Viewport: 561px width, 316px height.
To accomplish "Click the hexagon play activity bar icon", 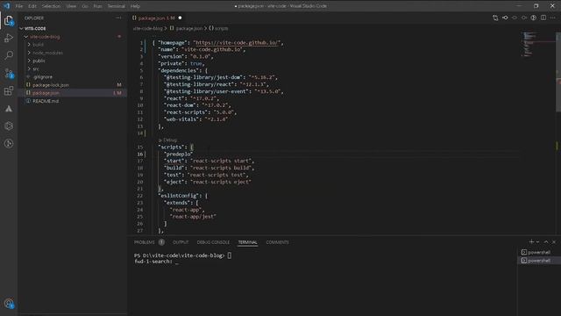I will (x=9, y=126).
